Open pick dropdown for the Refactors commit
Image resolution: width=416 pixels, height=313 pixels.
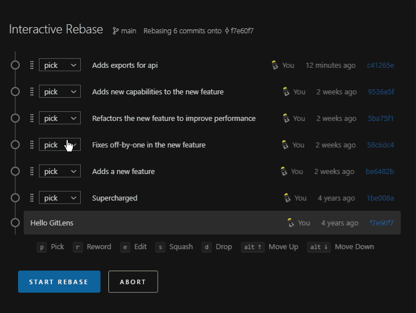coord(59,118)
